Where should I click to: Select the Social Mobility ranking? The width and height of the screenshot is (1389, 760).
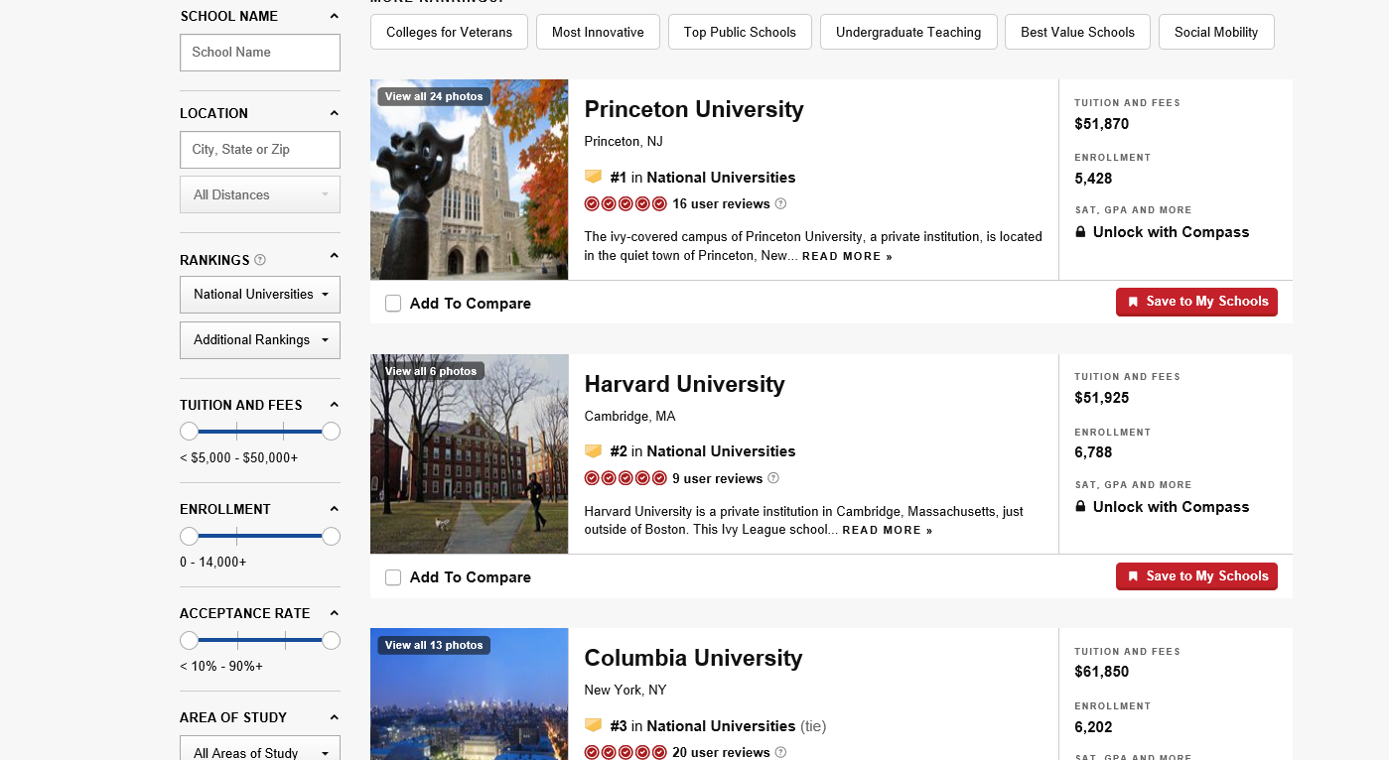[1216, 32]
